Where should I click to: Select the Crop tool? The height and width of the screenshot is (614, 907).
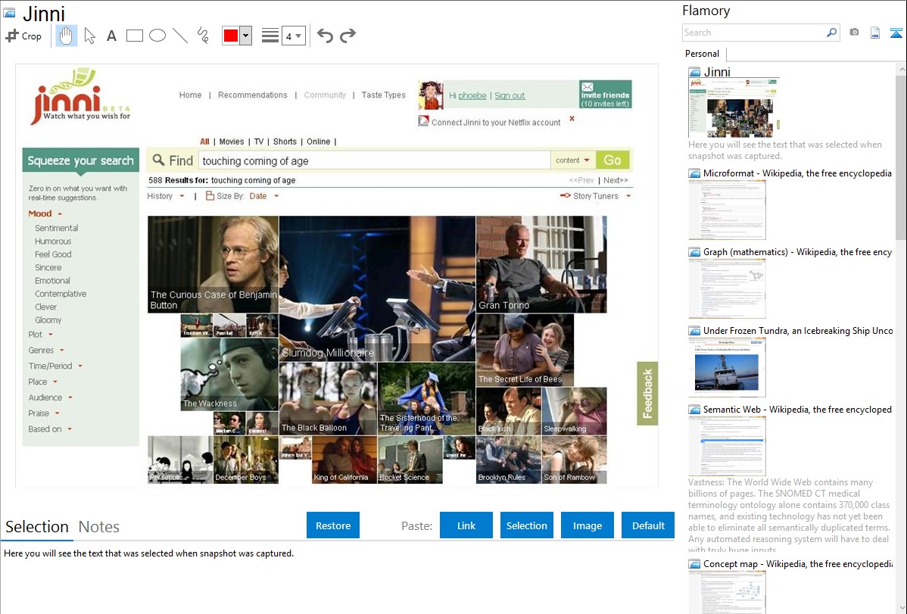click(23, 36)
